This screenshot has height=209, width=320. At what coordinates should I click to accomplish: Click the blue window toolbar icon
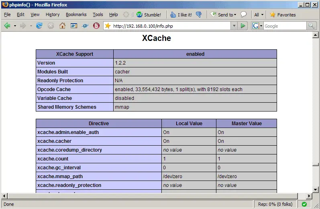coord(73,26)
